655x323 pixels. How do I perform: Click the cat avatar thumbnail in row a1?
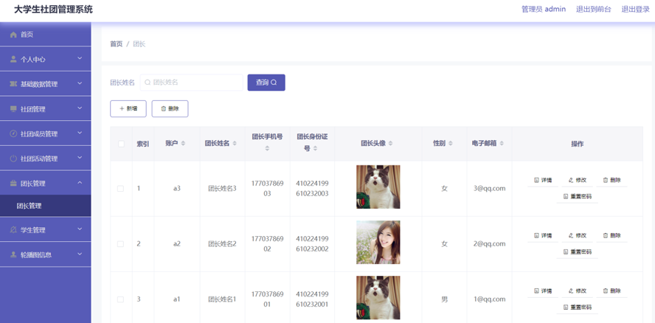coord(378,297)
